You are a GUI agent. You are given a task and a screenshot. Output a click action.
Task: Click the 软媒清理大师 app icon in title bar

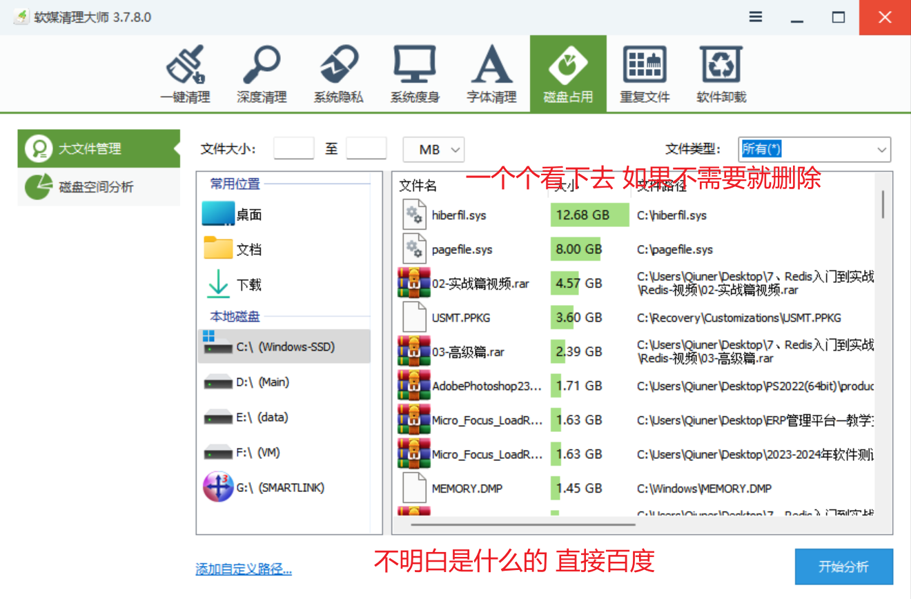(x=21, y=17)
